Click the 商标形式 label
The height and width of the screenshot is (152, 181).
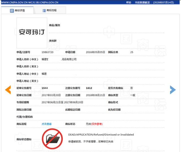(113, 102)
